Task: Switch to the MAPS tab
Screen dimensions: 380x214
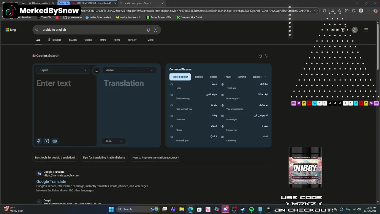Action: coord(103,40)
